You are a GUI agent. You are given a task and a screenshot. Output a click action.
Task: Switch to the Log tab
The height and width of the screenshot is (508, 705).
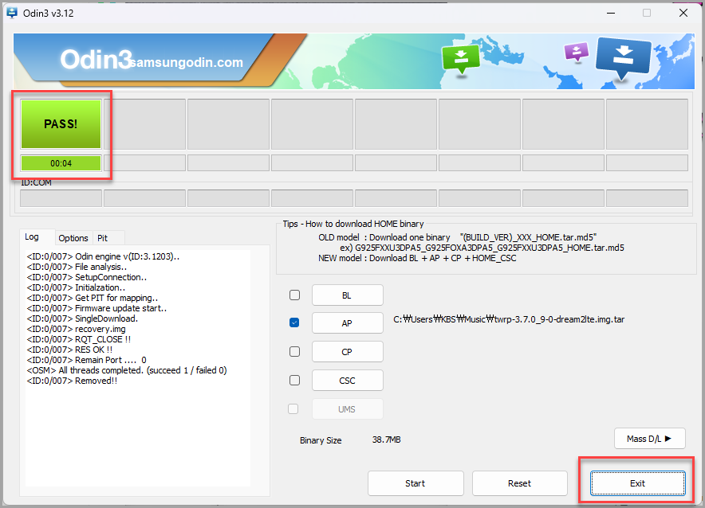31,237
